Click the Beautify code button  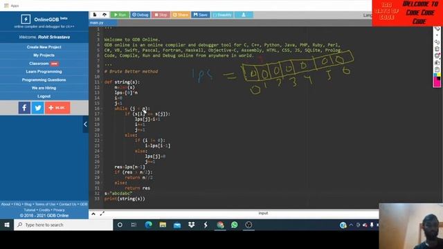222,15
